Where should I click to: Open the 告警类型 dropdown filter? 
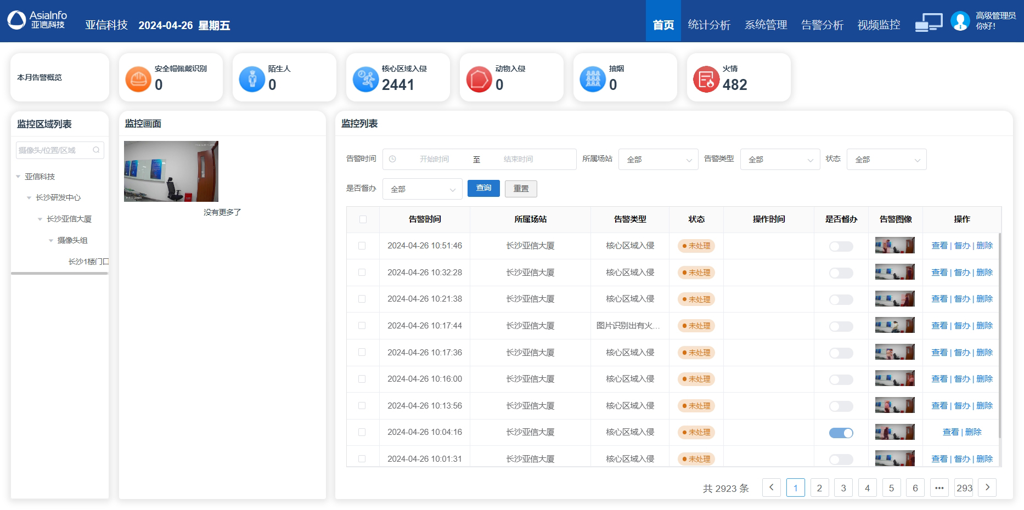780,160
